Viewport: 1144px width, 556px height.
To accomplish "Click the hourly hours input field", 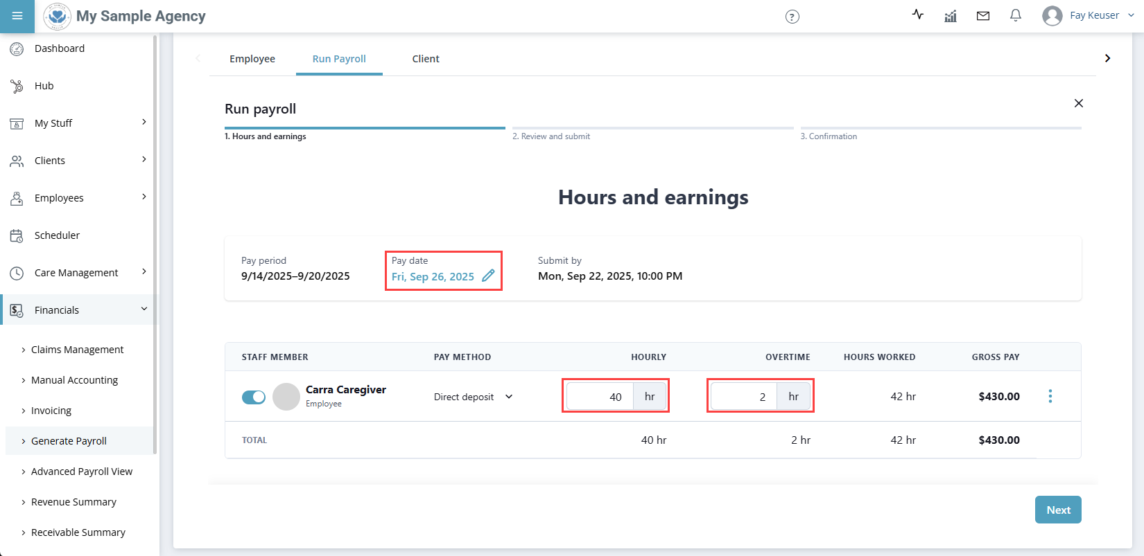I will click(x=600, y=397).
